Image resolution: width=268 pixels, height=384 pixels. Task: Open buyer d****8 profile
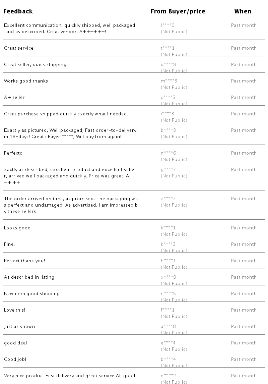[168, 64]
